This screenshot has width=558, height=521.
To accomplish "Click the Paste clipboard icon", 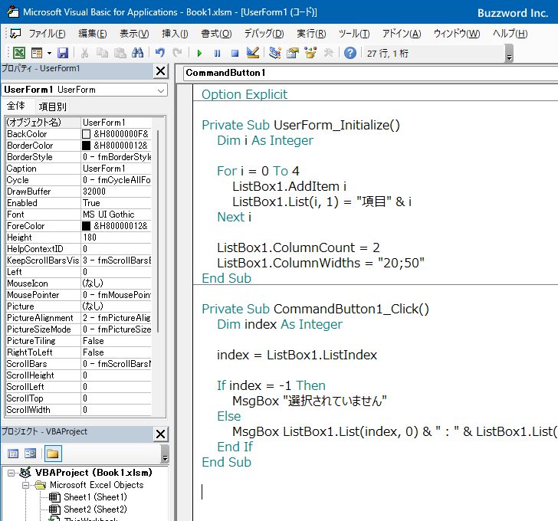I will coord(120,53).
